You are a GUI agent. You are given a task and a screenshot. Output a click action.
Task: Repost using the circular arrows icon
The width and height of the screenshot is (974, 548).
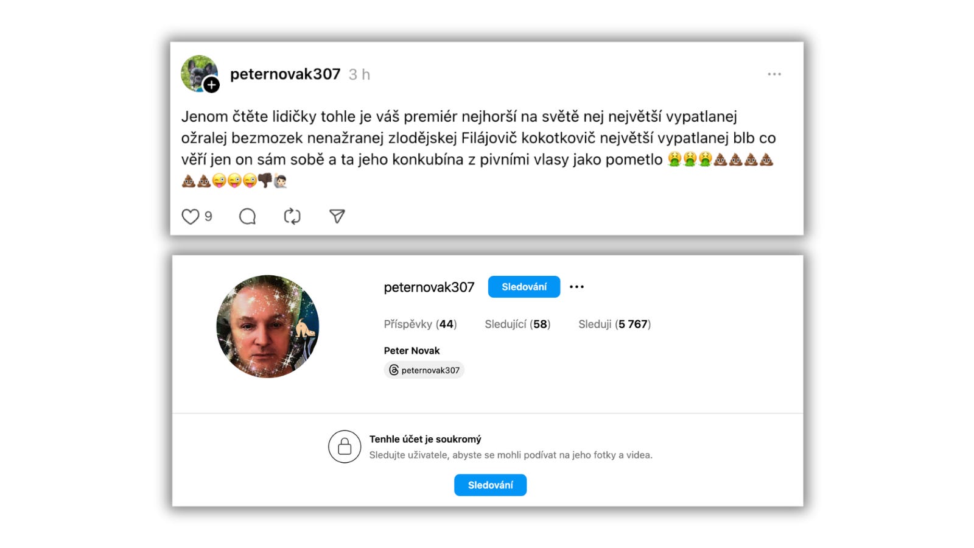pos(292,216)
